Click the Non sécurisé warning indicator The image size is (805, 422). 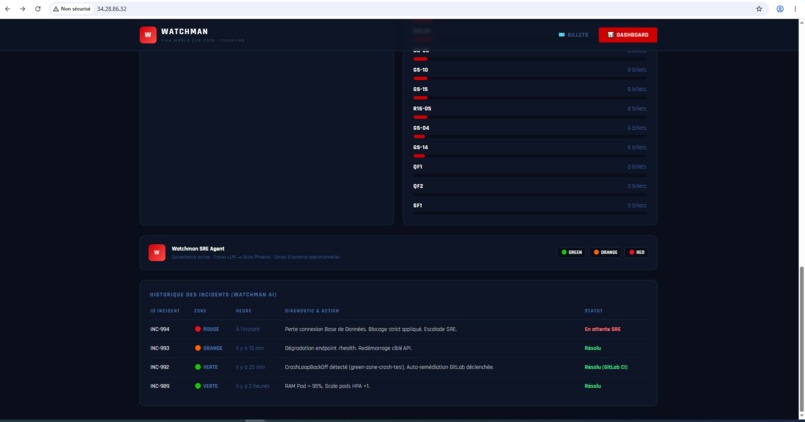71,9
